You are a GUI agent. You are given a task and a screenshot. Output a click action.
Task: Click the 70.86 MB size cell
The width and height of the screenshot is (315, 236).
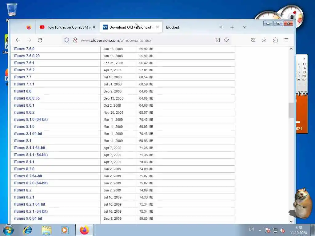pos(185,162)
